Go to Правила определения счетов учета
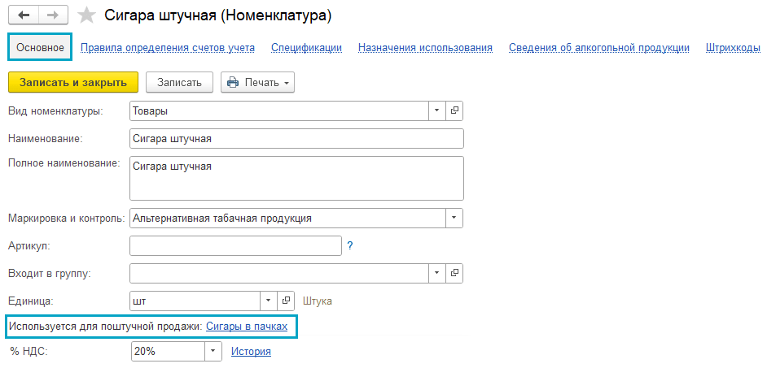767x368 pixels. pyautogui.click(x=168, y=47)
